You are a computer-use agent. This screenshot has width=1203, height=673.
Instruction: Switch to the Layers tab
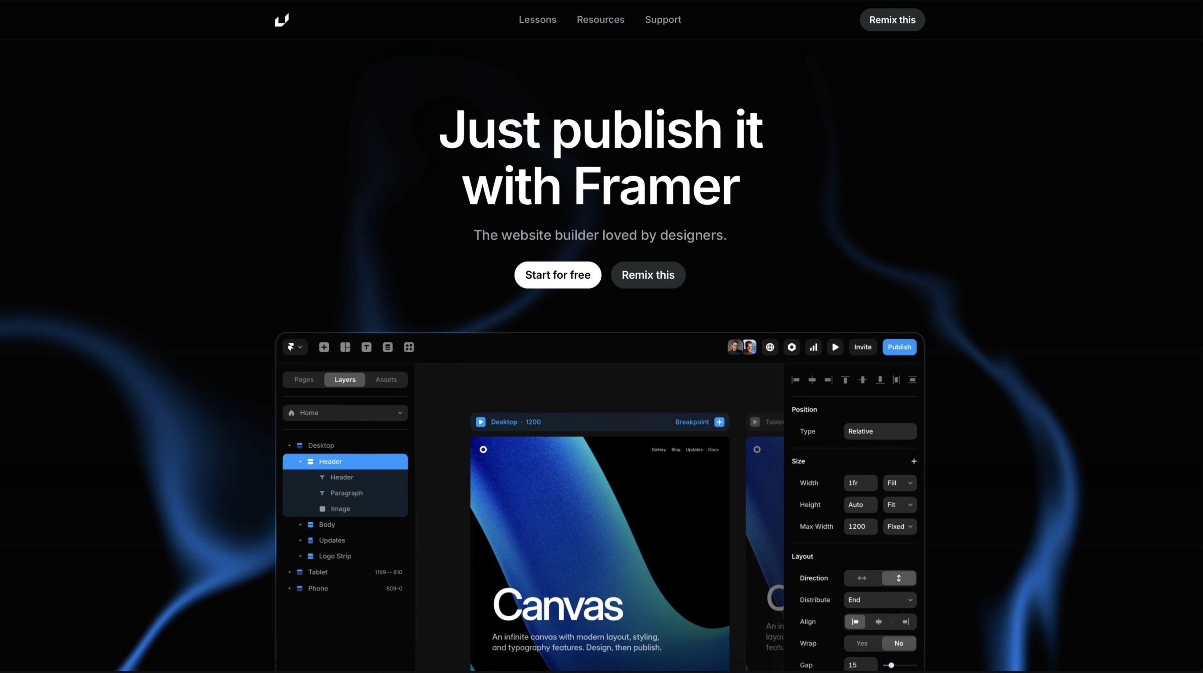(x=345, y=380)
